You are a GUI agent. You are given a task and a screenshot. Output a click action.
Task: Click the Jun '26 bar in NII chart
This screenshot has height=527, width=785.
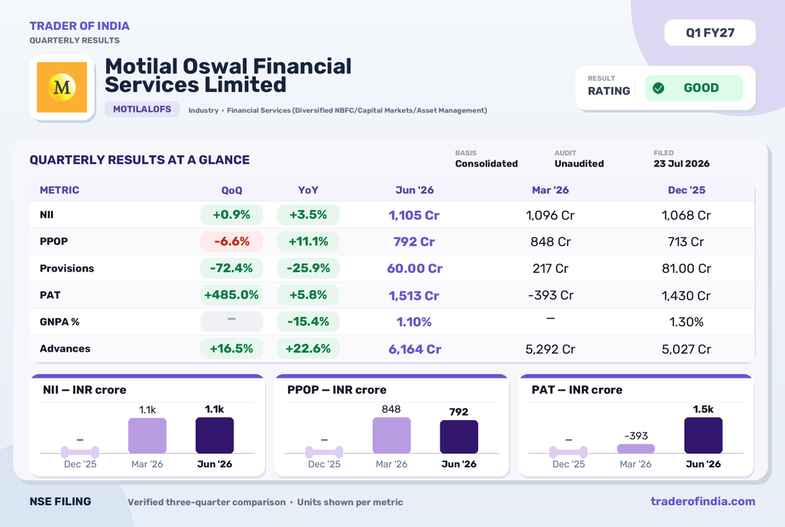[215, 435]
